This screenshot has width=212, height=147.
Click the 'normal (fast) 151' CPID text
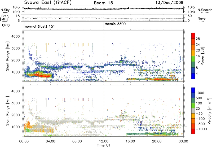40,26
